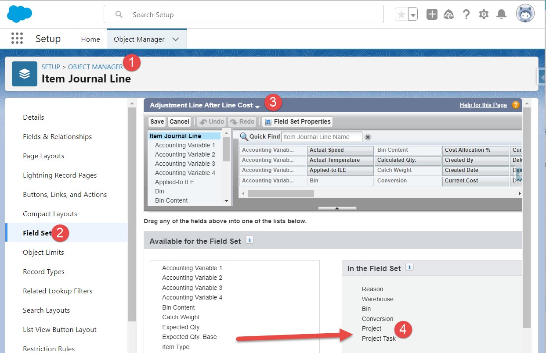Image resolution: width=546 pixels, height=353 pixels.
Task: Open Field Set Properties
Action: 297,121
